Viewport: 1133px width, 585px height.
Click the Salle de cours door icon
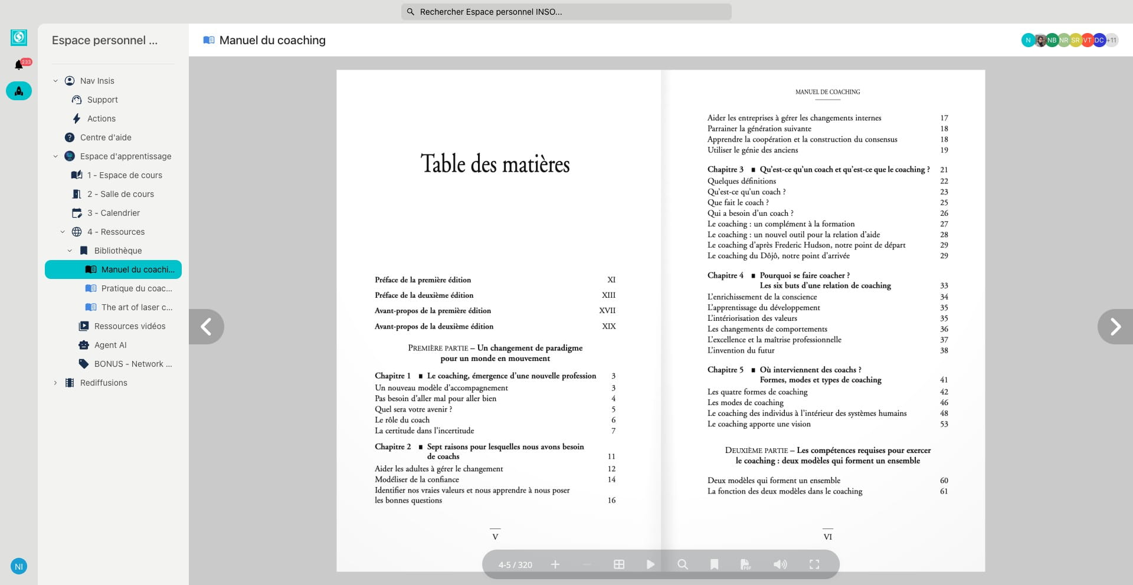pos(77,194)
